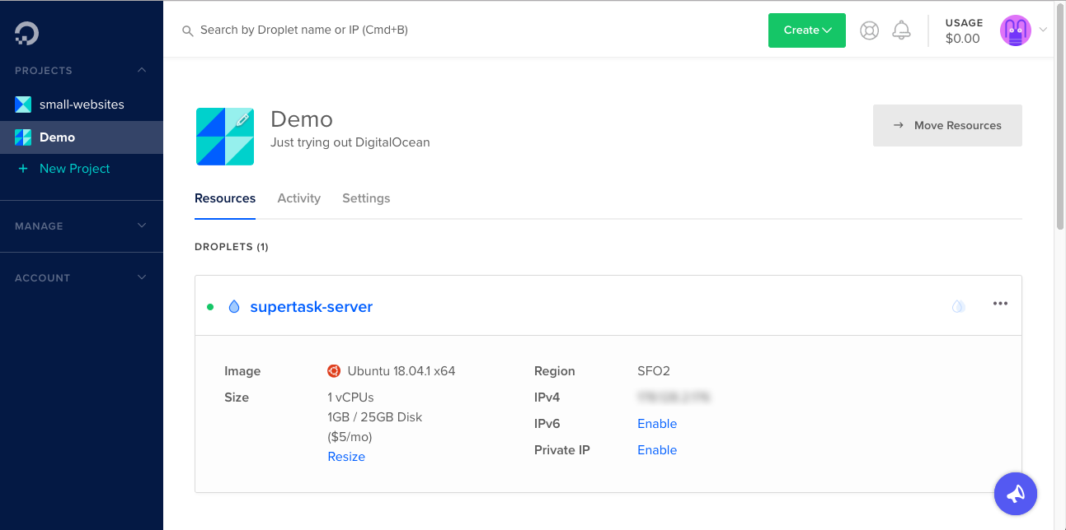Switch to the Settings tab
This screenshot has height=530, width=1066.
click(x=366, y=198)
